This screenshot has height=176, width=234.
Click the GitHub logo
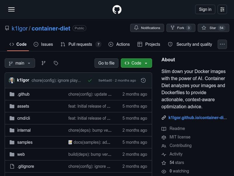[x=117, y=9]
